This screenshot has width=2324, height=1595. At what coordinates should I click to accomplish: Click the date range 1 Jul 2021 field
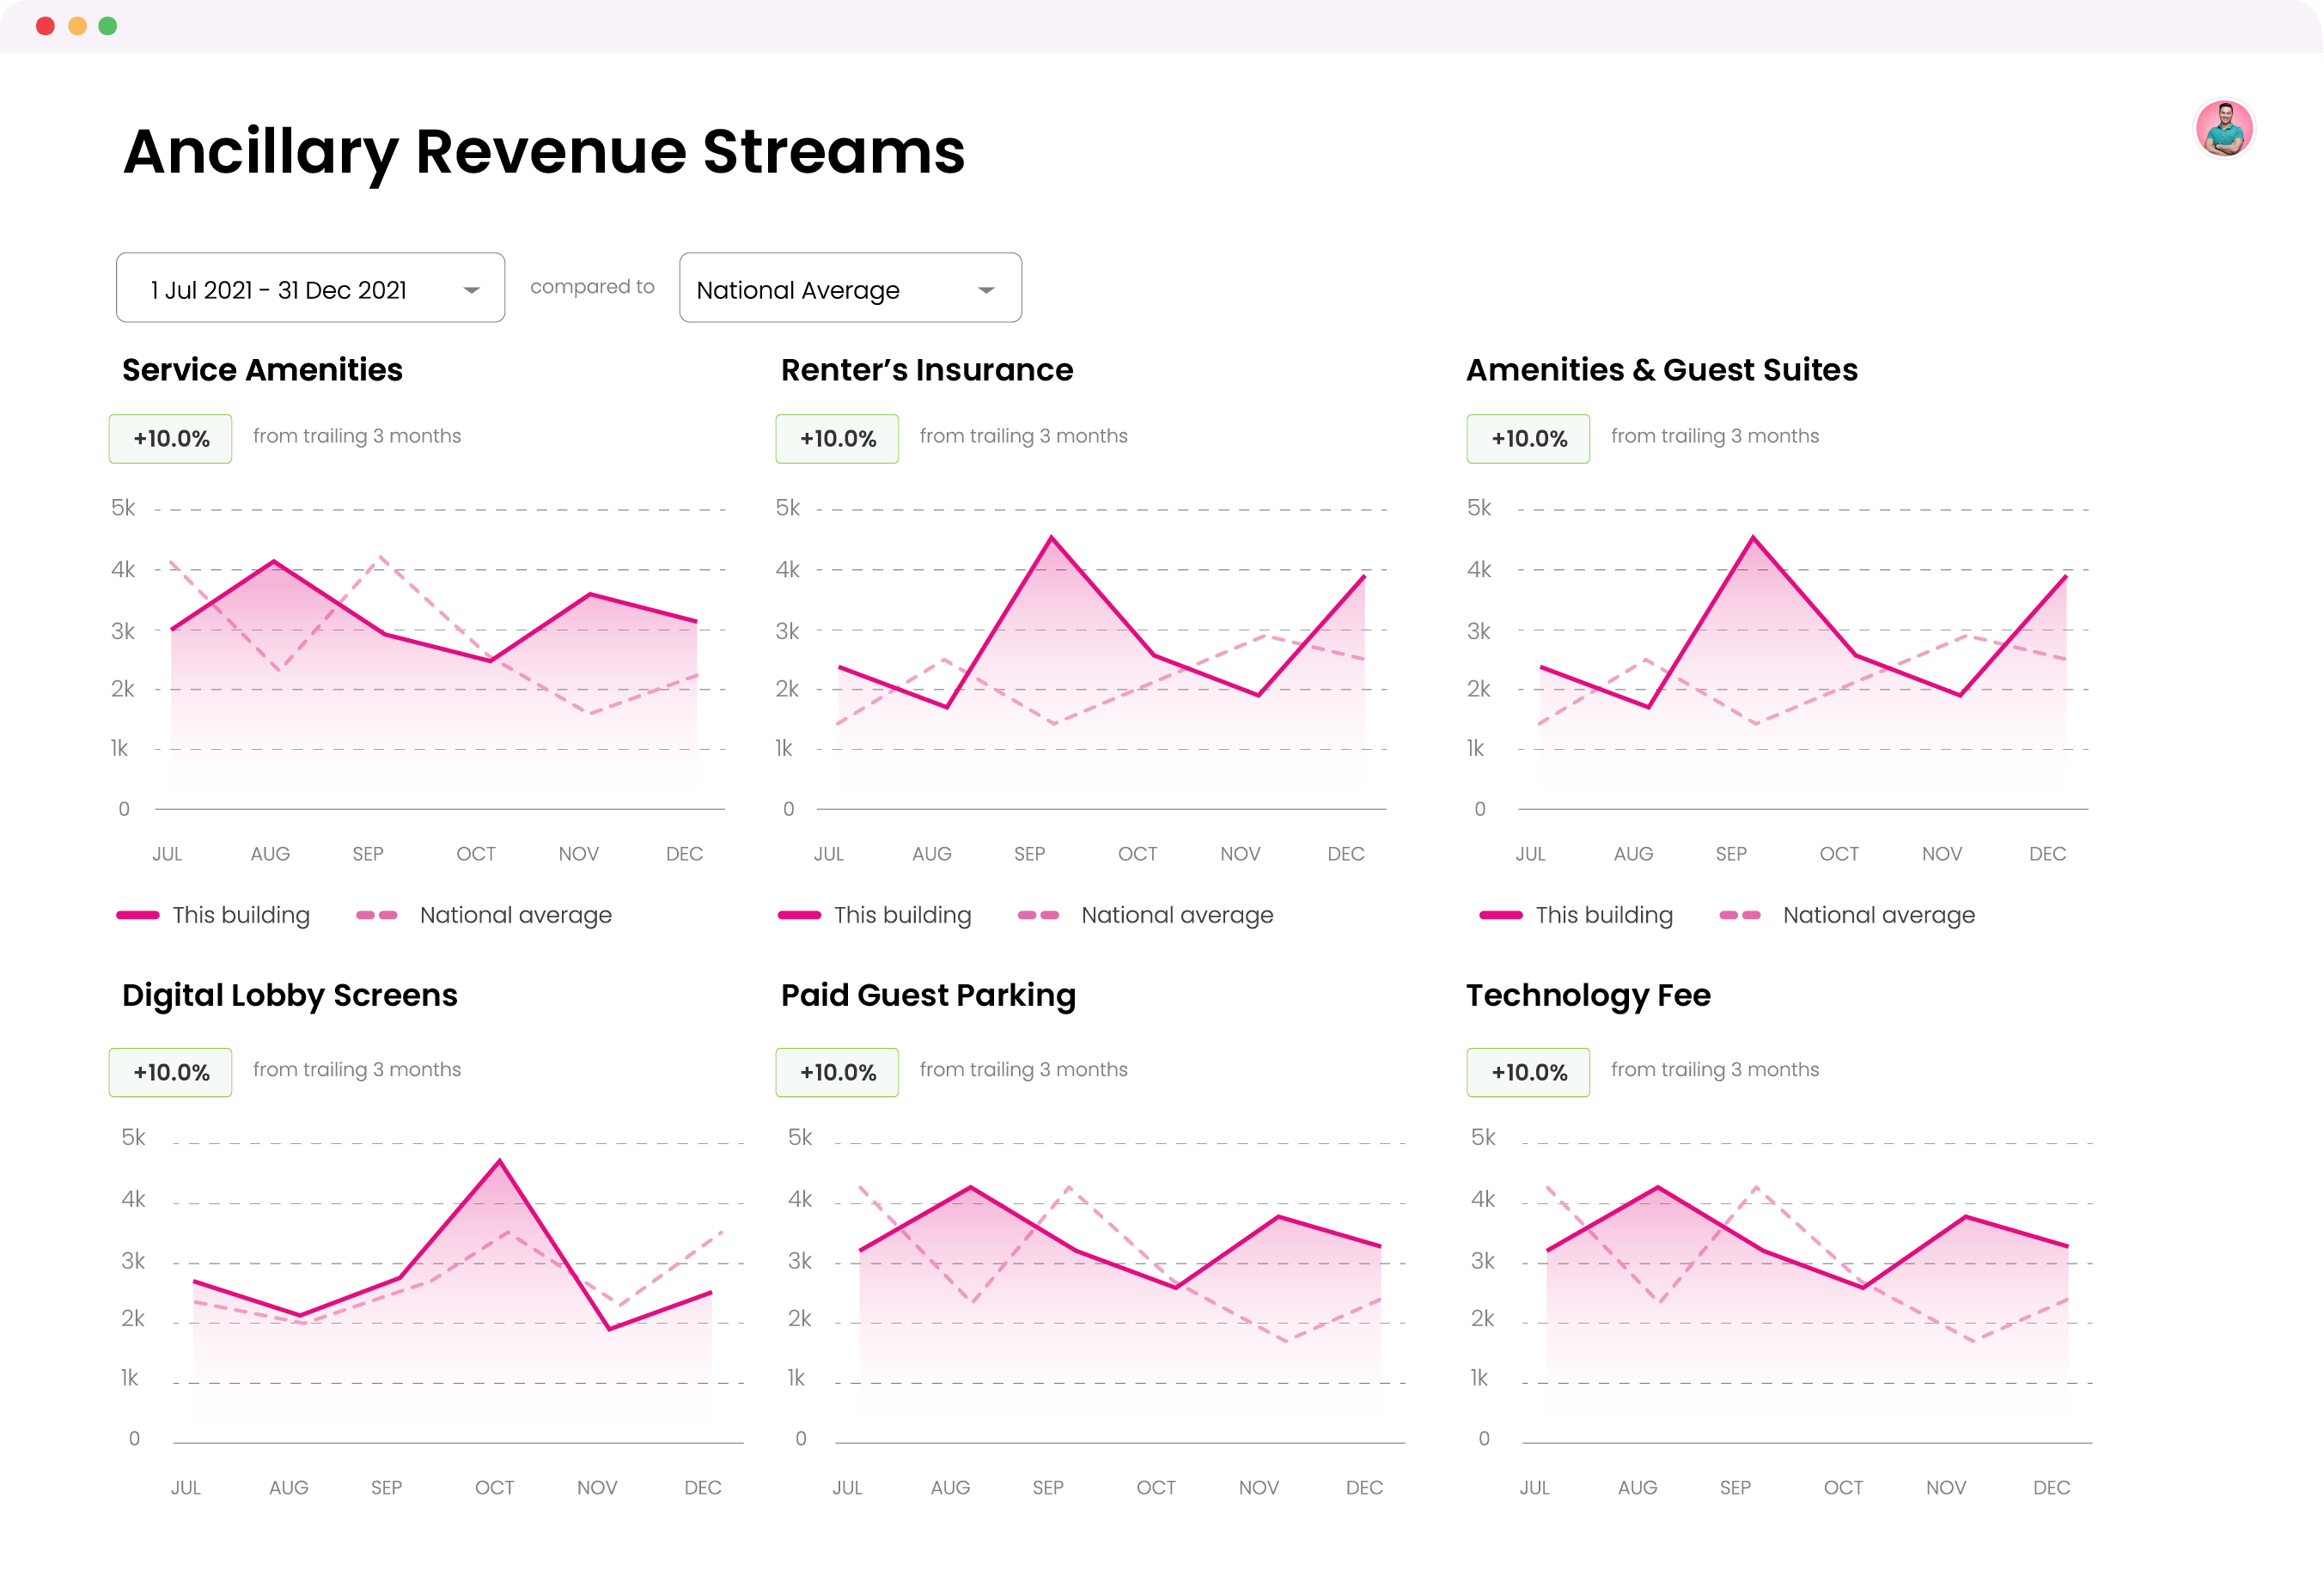click(x=278, y=290)
